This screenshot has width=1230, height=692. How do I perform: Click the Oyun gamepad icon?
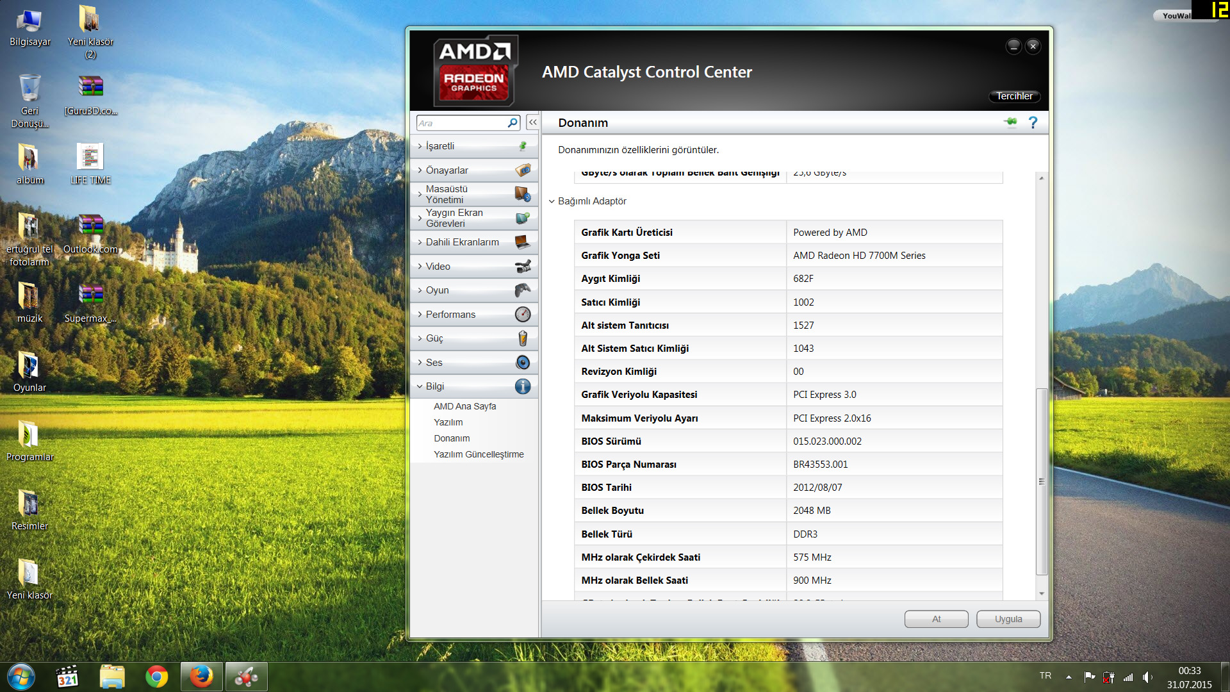523,290
